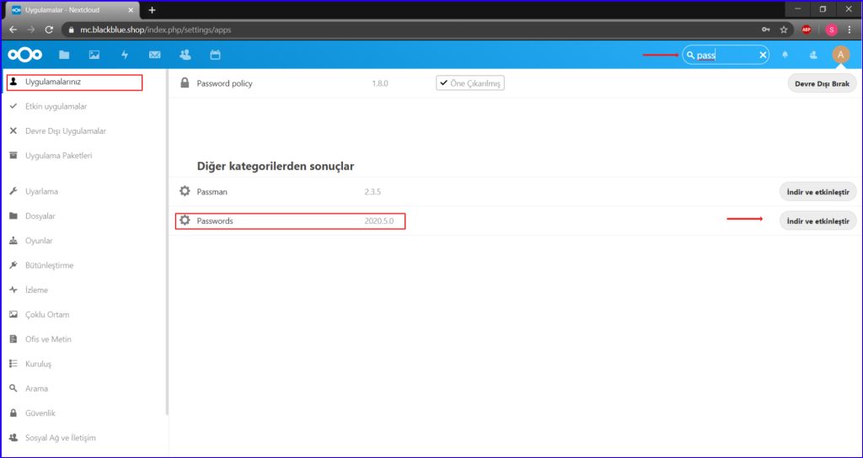This screenshot has height=458, width=863.
Task: Select the Passman app name
Action: point(212,192)
